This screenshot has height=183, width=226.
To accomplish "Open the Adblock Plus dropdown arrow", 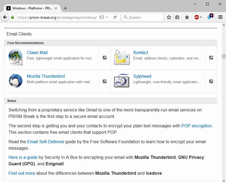I will pos(201,17).
